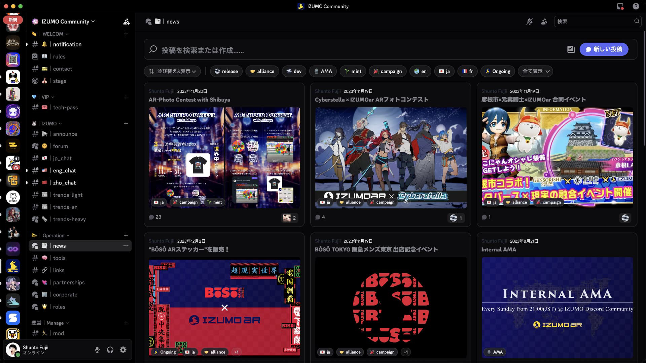Open news channel options ellipsis
The height and width of the screenshot is (363, 646).
(x=126, y=246)
